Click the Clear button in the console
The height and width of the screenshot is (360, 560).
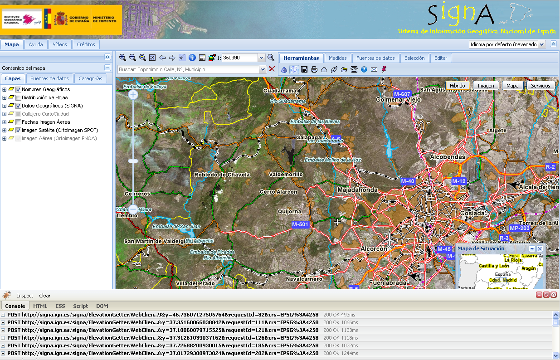click(x=44, y=295)
